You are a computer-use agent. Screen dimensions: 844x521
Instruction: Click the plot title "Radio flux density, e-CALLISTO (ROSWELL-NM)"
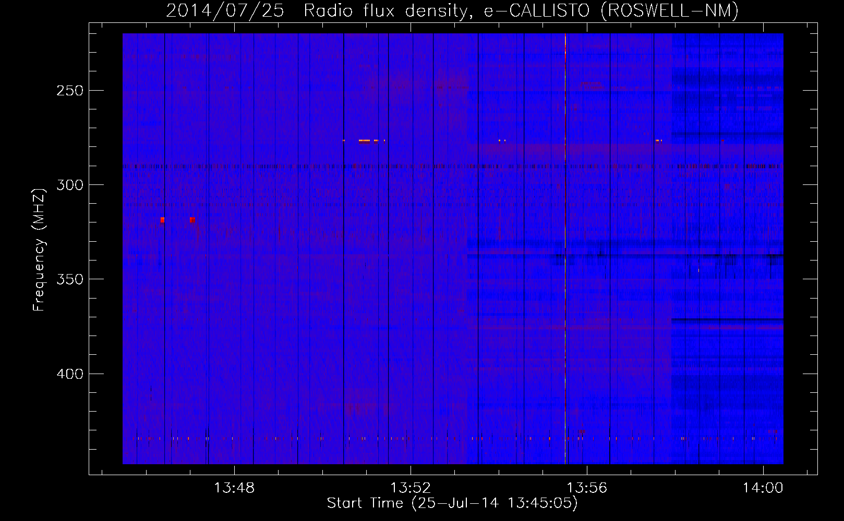[x=521, y=10]
